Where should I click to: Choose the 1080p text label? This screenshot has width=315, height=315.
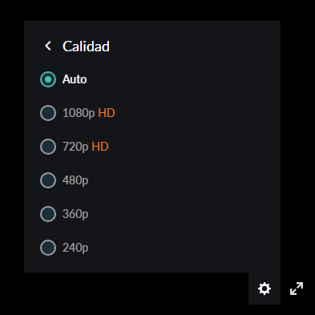pos(79,113)
